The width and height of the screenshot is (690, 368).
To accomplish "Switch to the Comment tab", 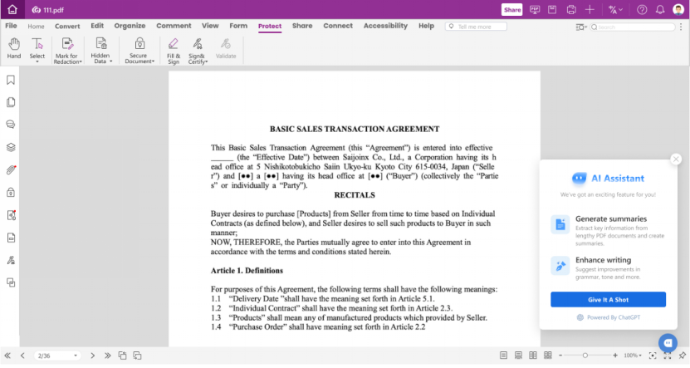I will coord(173,27).
